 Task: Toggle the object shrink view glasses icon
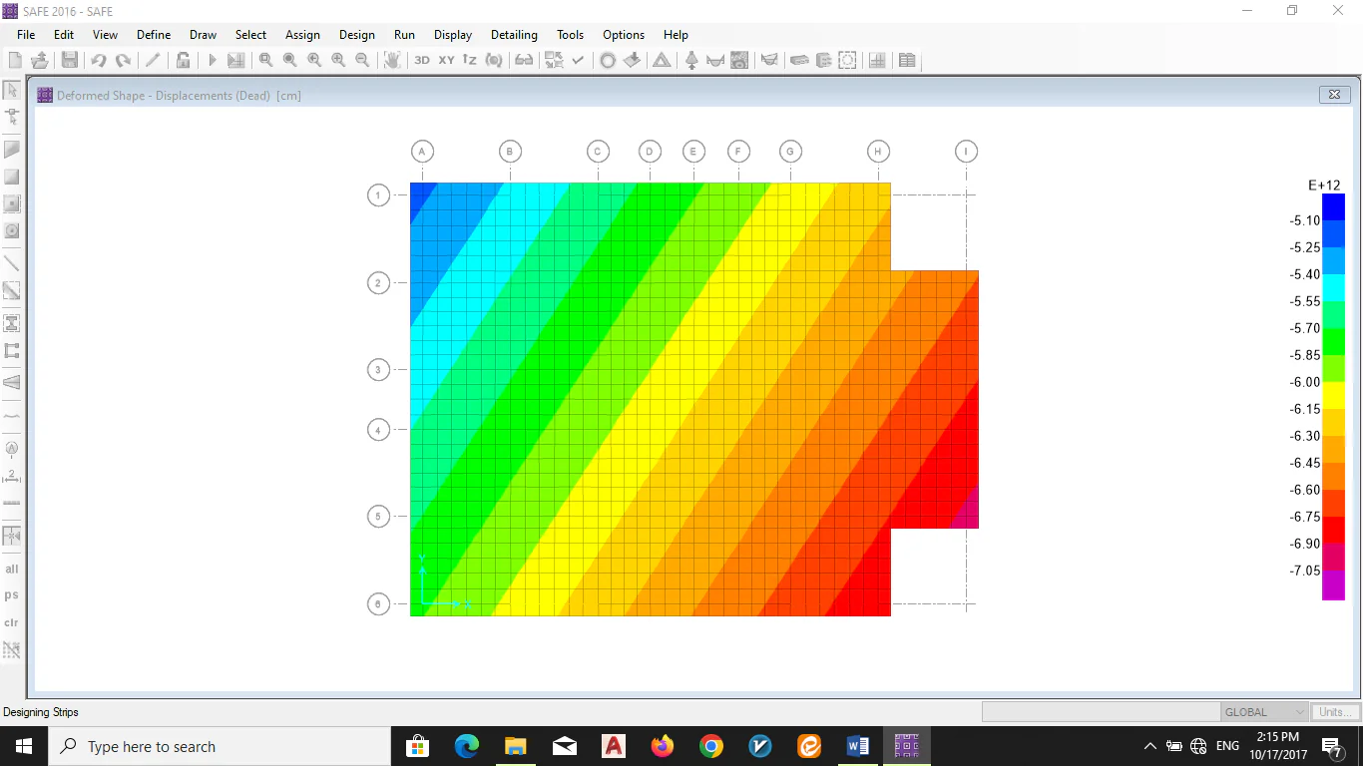(x=524, y=61)
